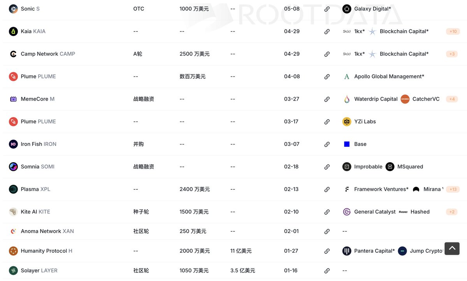This screenshot has height=281, width=467.
Task: Click the Framework Ventures logo icon
Action: click(x=347, y=189)
